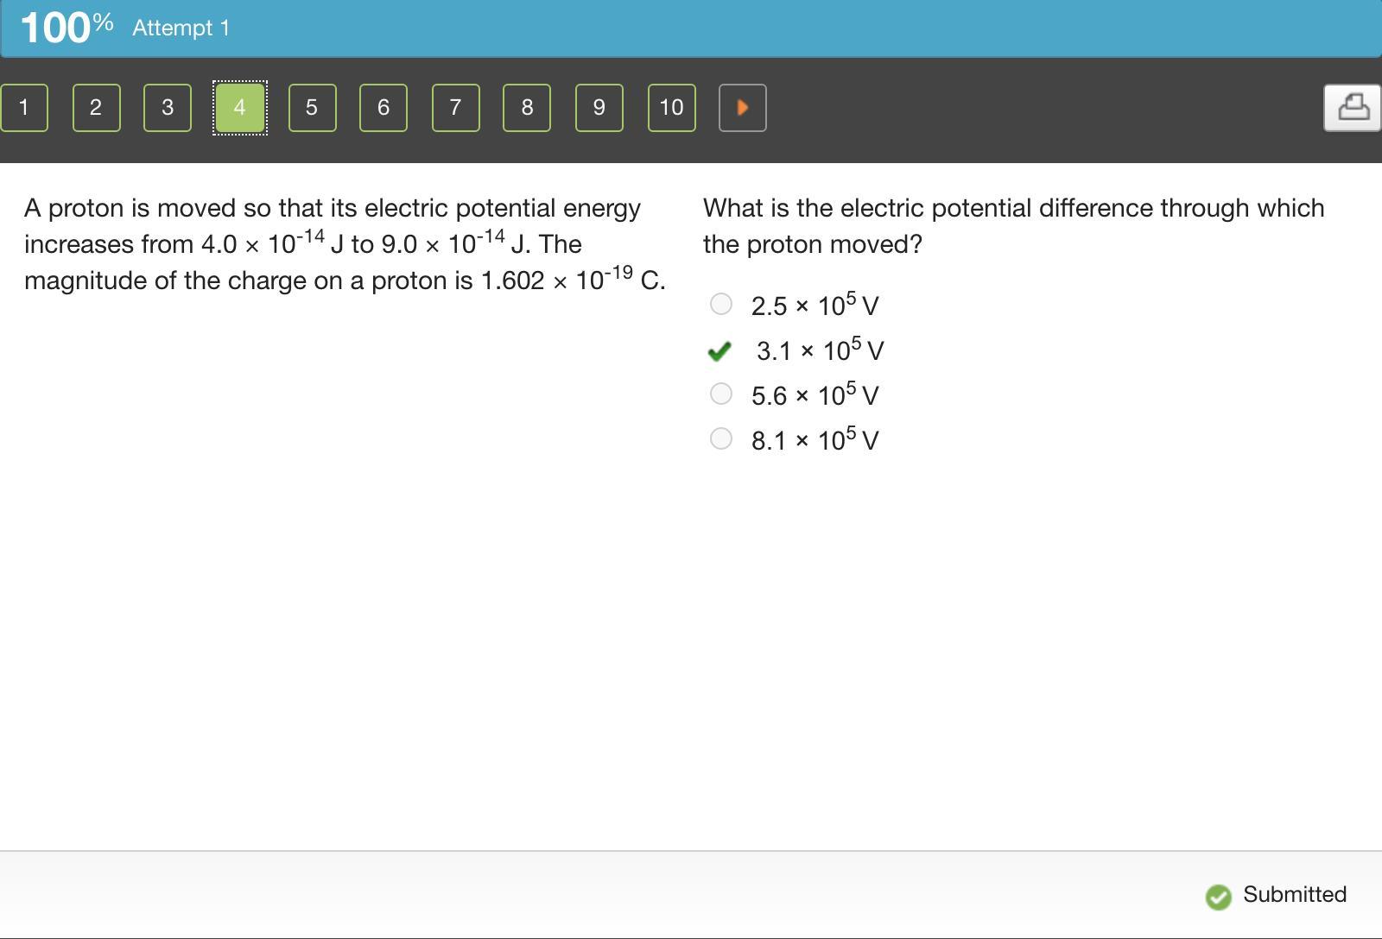Open question 1
1382x939 pixels.
(24, 108)
